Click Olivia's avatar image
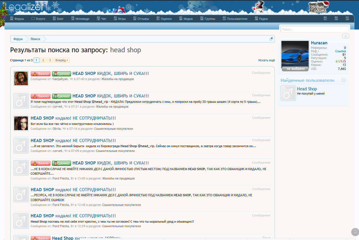Viewport: 359px width, 240px height. click(21, 123)
